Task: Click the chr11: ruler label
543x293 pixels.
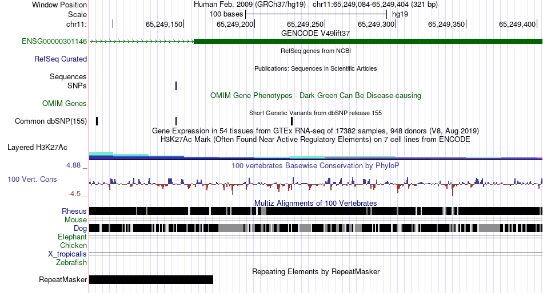Action: [77, 24]
